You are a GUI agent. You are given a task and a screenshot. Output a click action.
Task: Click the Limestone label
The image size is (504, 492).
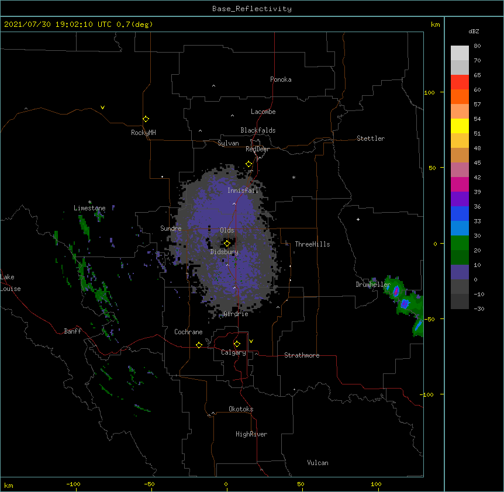click(x=89, y=208)
